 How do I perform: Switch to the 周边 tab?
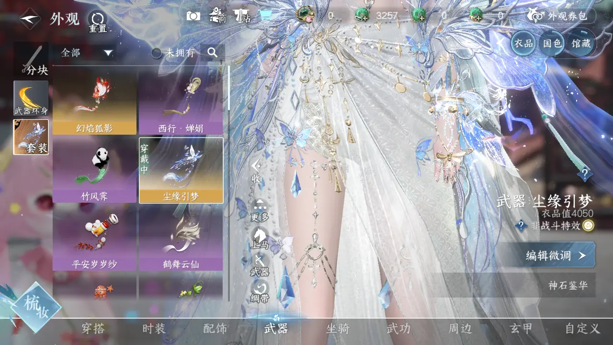point(460,328)
